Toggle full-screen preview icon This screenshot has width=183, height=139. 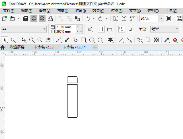(169, 19)
